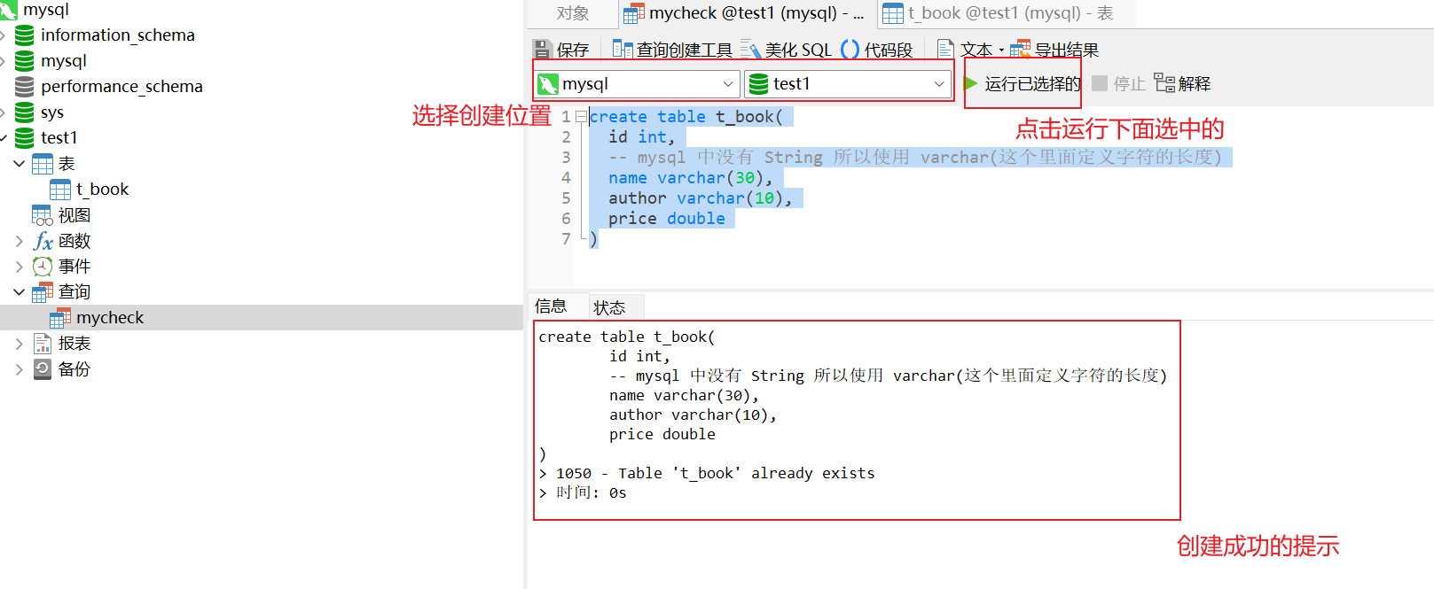Expand the Functions (函数) node

pos(20,241)
